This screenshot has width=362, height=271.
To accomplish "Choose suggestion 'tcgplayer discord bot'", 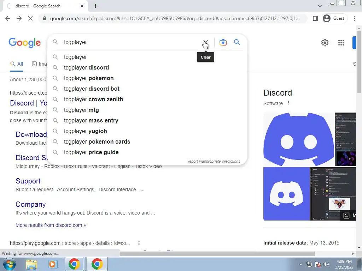I will click(147, 89).
